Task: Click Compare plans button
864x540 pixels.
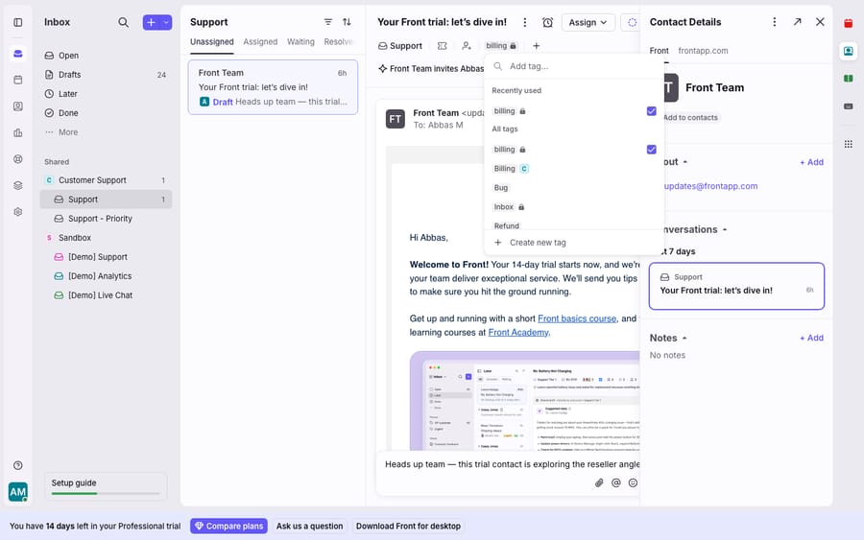Action: coord(228,527)
